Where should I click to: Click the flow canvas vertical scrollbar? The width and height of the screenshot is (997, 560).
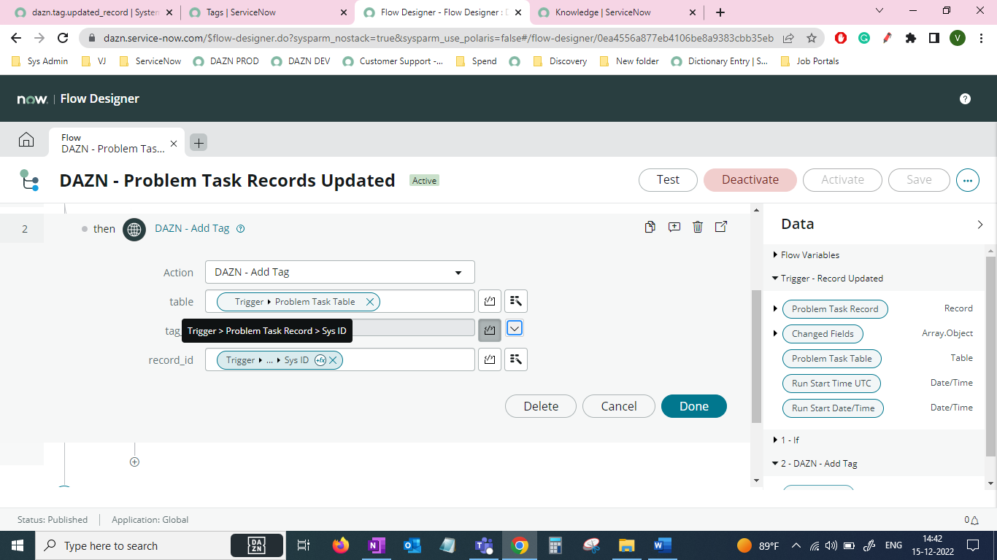pyautogui.click(x=756, y=356)
